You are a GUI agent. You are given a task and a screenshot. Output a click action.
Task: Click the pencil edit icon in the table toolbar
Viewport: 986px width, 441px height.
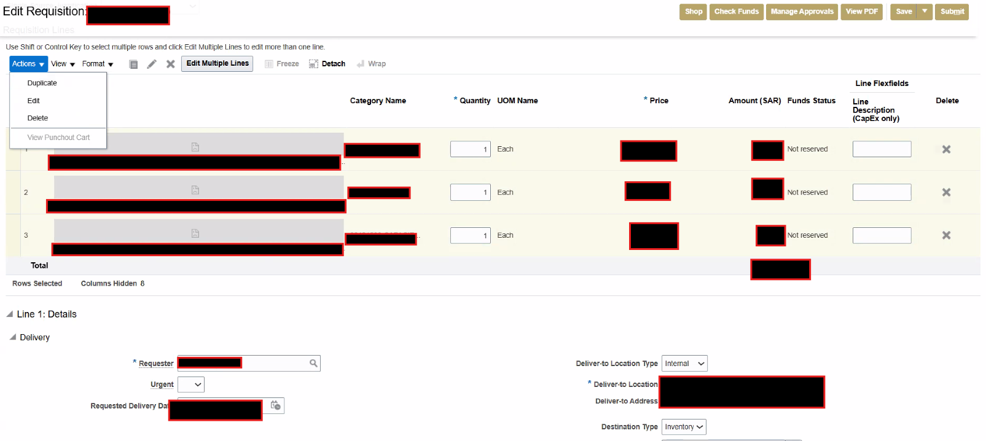(152, 64)
